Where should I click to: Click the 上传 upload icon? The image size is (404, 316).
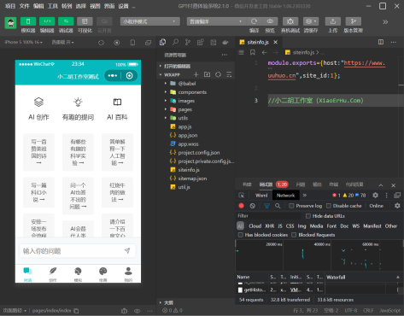333,21
